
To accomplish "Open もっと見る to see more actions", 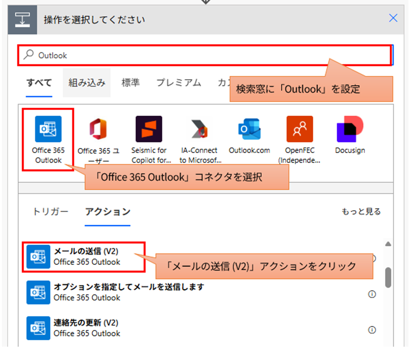I will 362,212.
